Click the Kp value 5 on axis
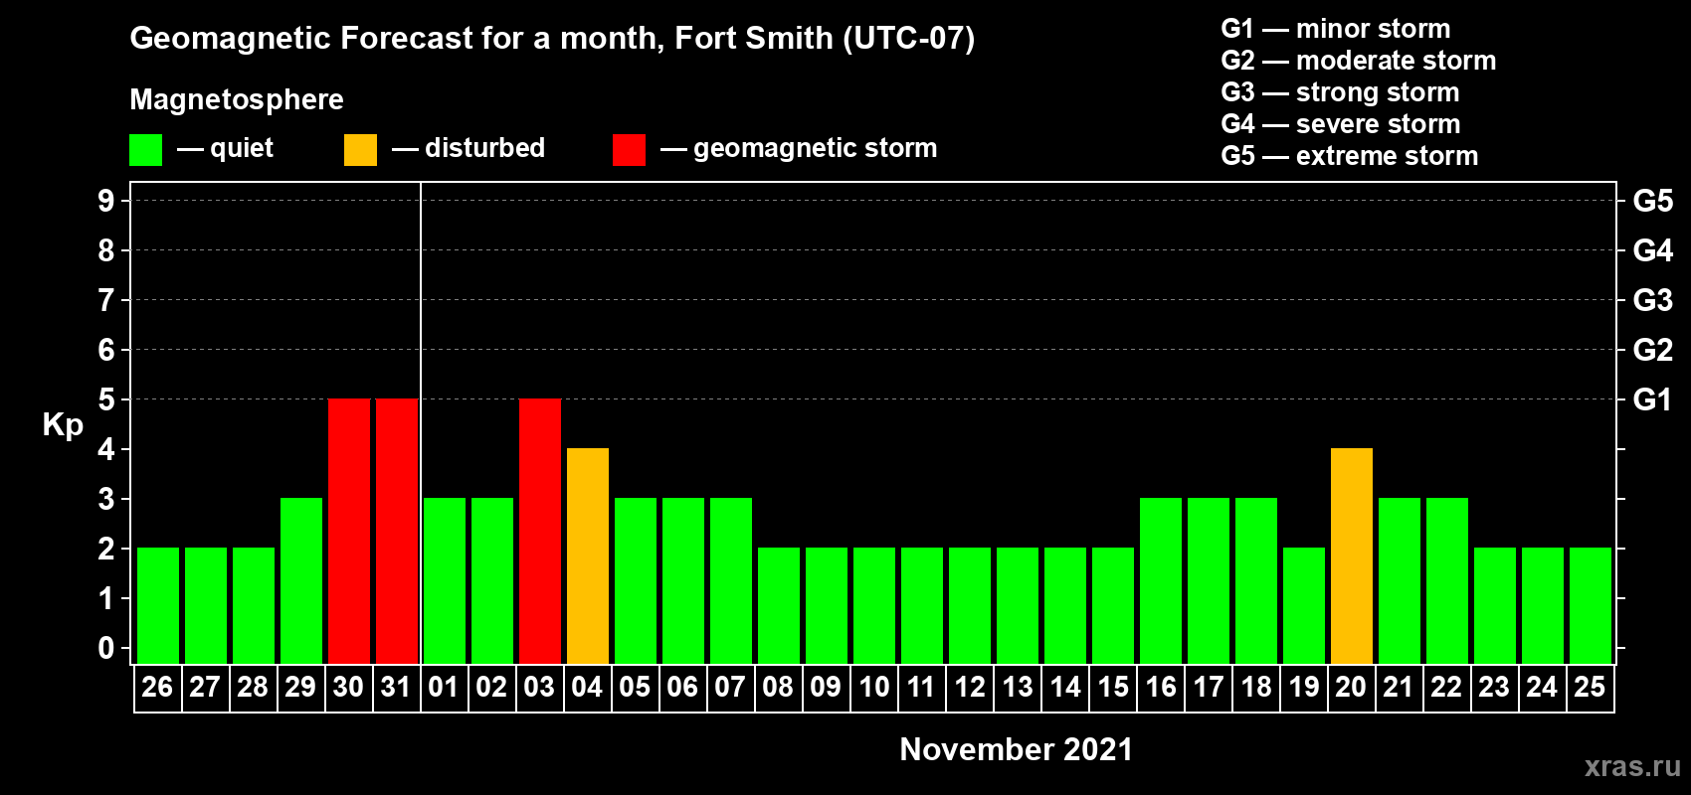Image resolution: width=1691 pixels, height=795 pixels. click(106, 399)
